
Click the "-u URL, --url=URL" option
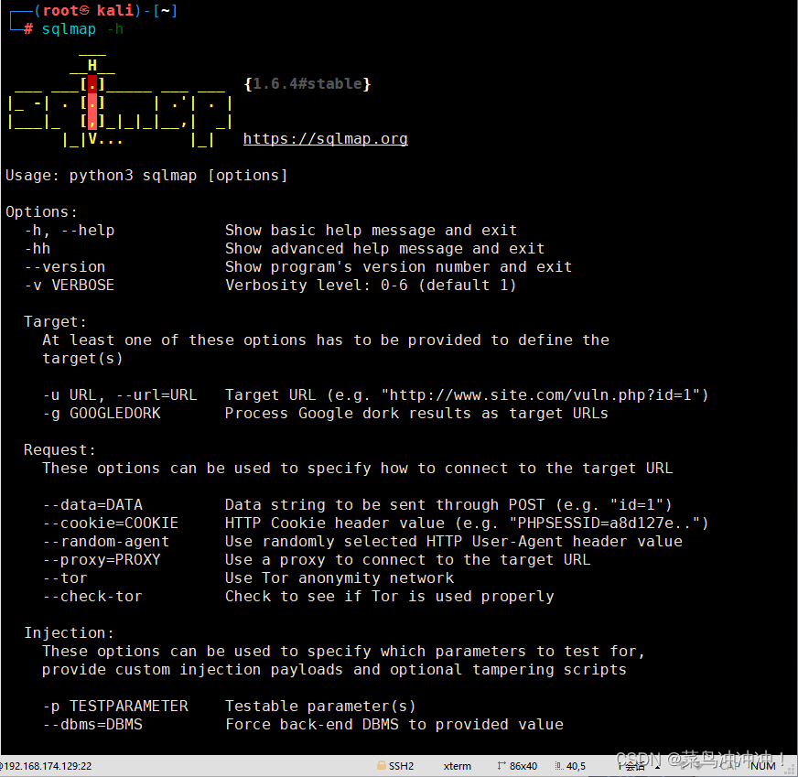[x=120, y=395]
